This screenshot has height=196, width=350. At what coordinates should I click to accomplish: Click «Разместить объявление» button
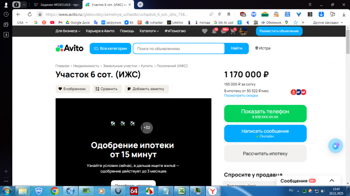(279, 31)
